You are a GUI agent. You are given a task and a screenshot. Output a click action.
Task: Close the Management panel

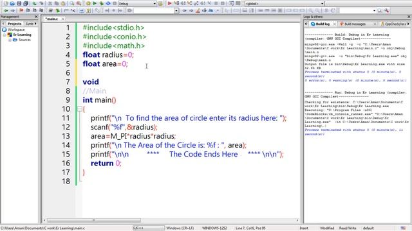pos(36,17)
